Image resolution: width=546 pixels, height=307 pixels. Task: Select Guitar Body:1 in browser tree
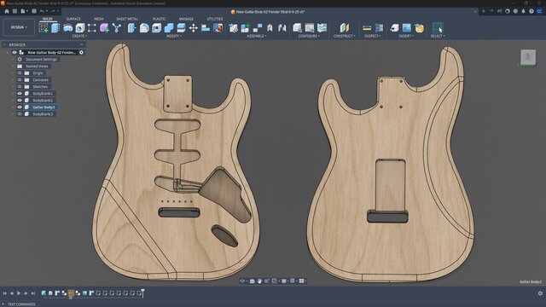[44, 107]
